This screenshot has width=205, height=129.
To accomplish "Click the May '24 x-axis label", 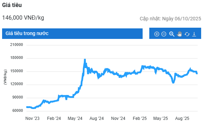I will point(75,118).
